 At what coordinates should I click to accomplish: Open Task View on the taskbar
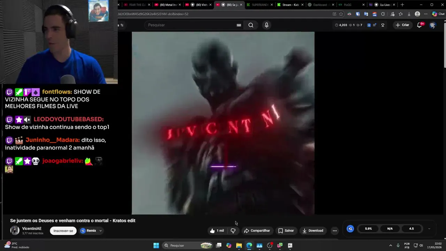click(x=218, y=245)
